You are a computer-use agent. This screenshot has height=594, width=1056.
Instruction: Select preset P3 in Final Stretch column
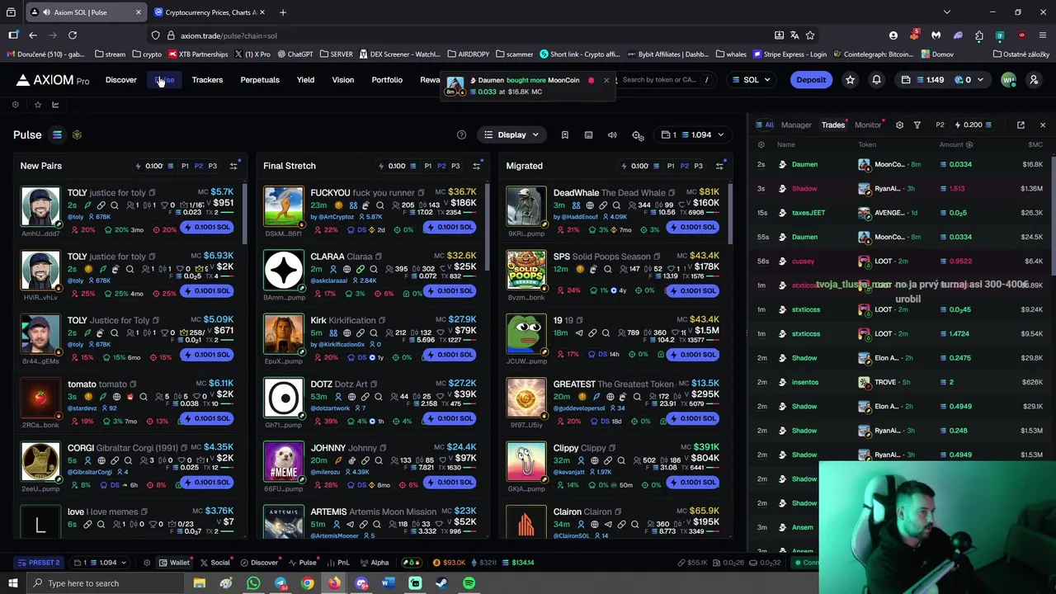455,166
